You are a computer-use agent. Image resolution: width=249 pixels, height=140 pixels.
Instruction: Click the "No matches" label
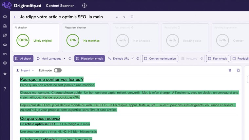(x=91, y=41)
